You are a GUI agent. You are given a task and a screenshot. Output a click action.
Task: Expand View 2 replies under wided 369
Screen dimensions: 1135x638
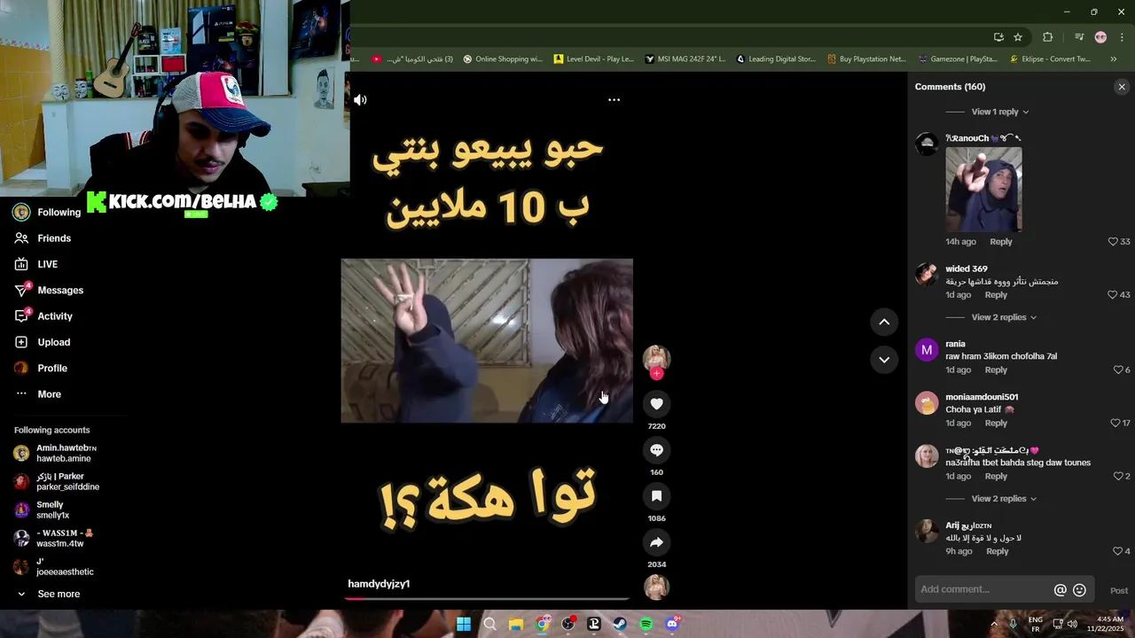point(1004,317)
